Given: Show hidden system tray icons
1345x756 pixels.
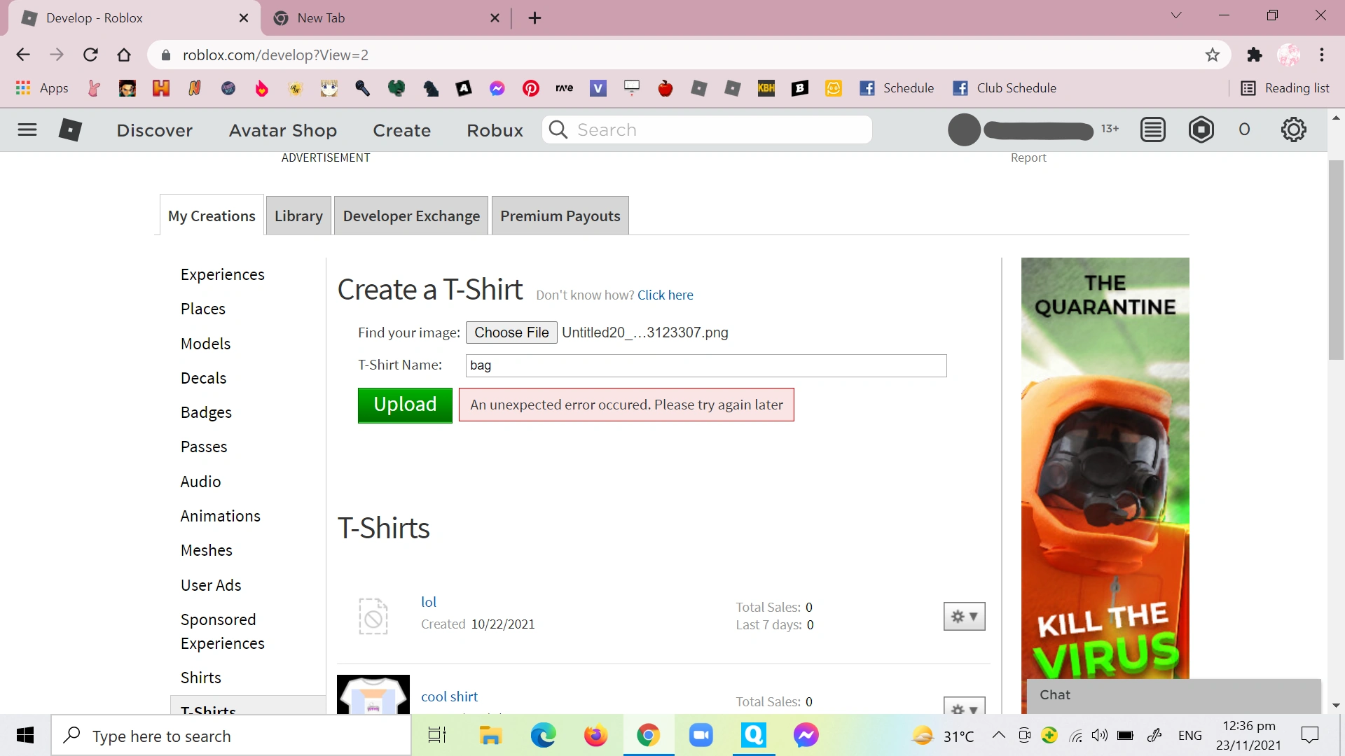Looking at the screenshot, I should pyautogui.click(x=999, y=735).
